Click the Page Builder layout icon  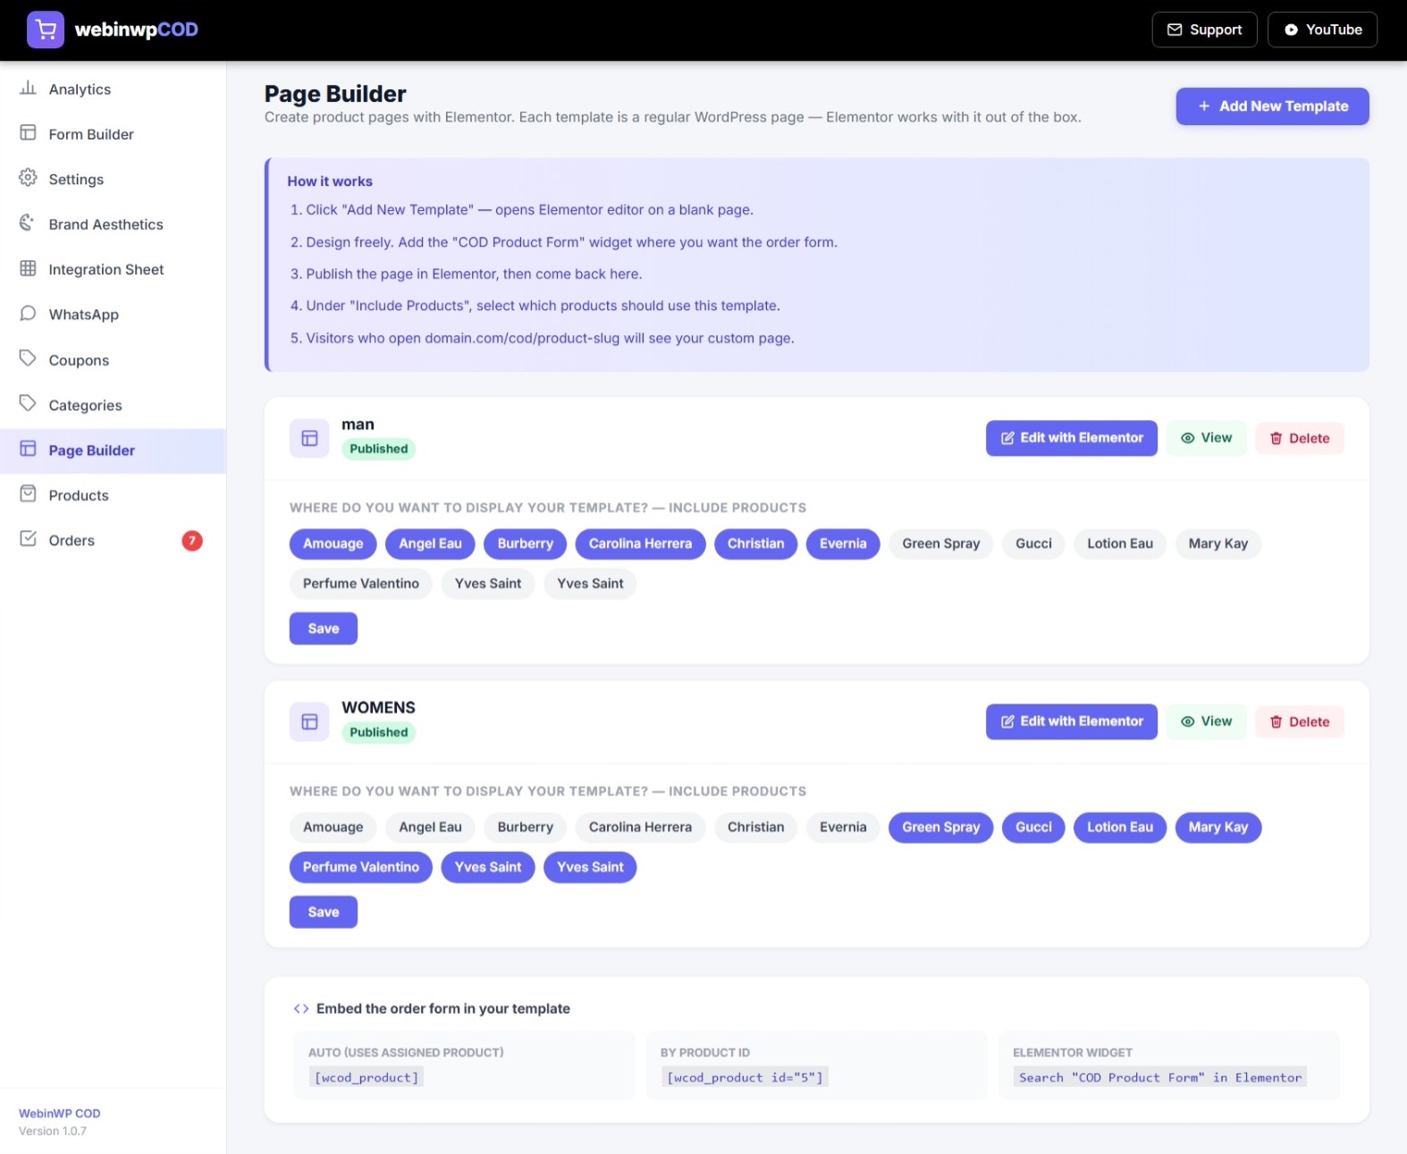point(29,449)
